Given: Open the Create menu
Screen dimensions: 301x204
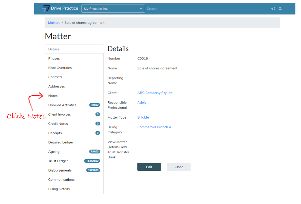Looking at the screenshot, I should click(x=152, y=9).
